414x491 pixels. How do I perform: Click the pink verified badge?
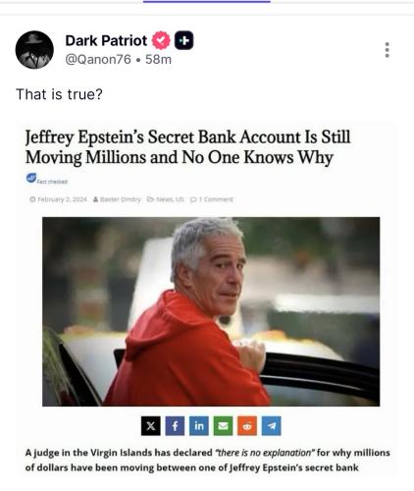pos(161,40)
